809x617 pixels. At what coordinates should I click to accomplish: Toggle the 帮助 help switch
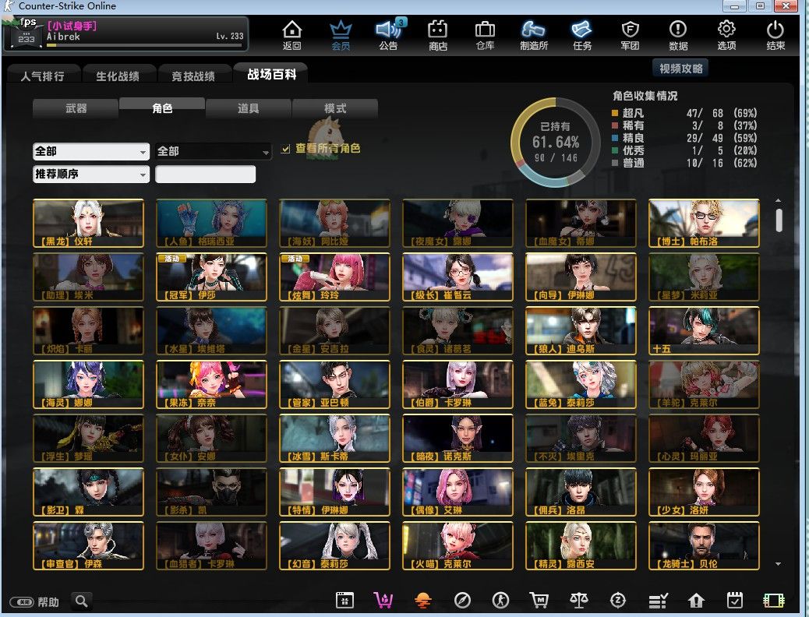click(x=21, y=602)
